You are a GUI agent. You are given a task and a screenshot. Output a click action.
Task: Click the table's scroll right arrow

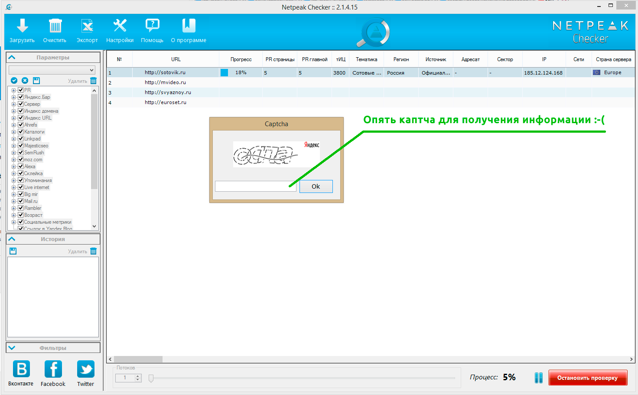tap(631, 359)
